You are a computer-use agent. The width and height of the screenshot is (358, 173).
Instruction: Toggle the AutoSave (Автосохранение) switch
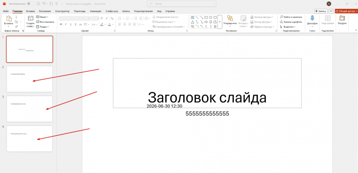click(31, 4)
